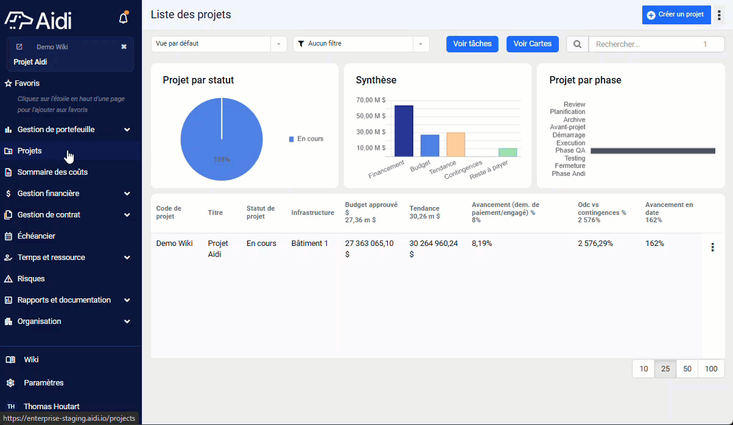Image resolution: width=733 pixels, height=425 pixels.
Task: Expand Organisation menu chevron
Action: pos(127,321)
